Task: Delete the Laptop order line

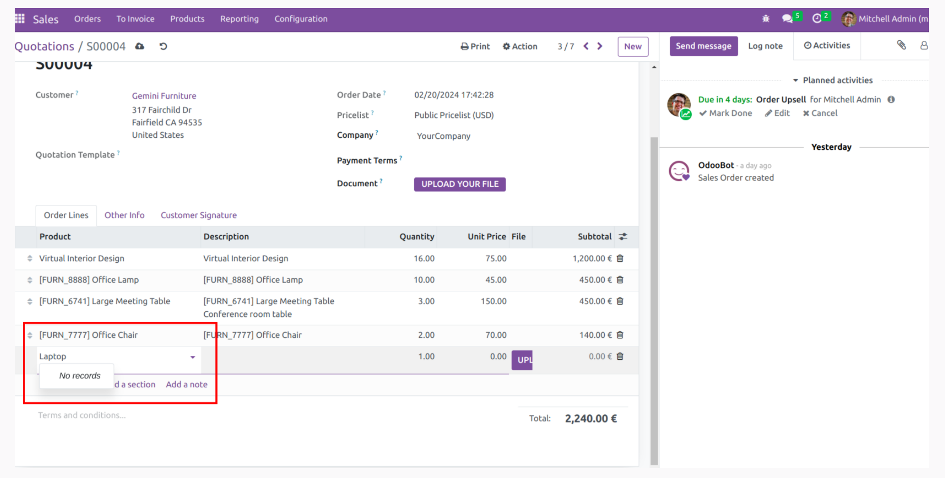Action: (620, 356)
